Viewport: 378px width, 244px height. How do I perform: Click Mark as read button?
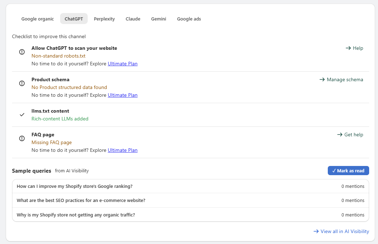coord(348,171)
